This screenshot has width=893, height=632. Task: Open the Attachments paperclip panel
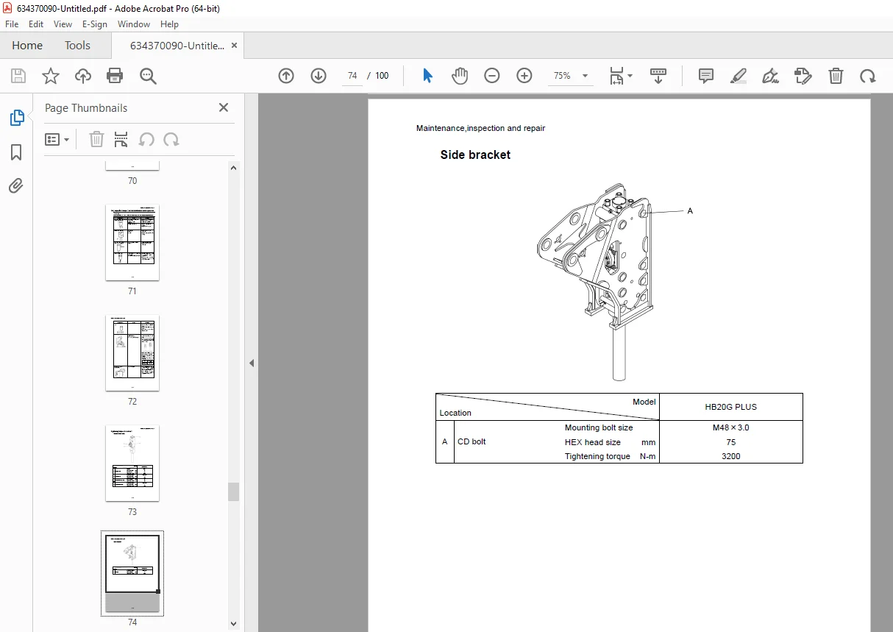point(16,185)
